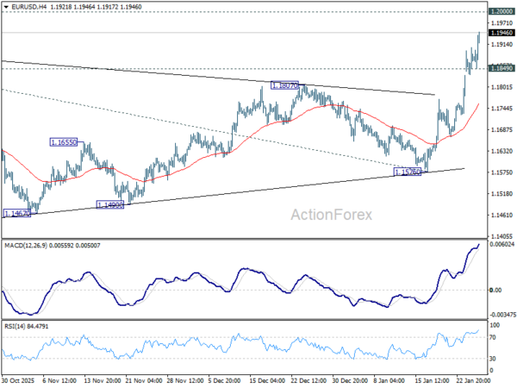Click the 1.18015 price axis value
The width and height of the screenshot is (517, 388).
click(x=501, y=87)
